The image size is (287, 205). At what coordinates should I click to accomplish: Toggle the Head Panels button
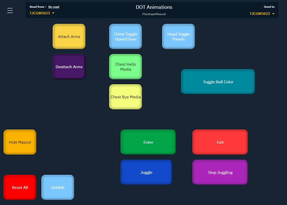[x=179, y=37]
